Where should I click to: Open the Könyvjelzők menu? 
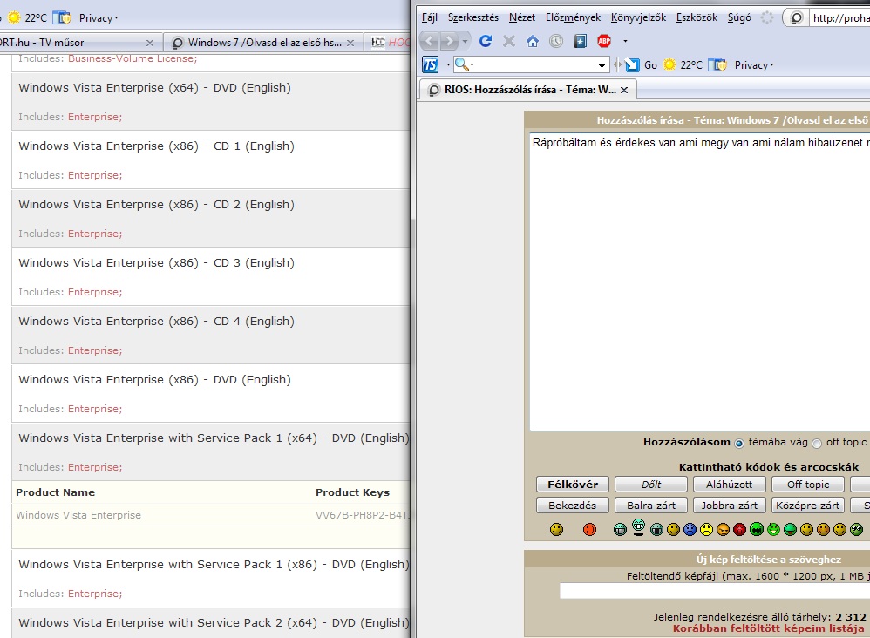(x=639, y=17)
